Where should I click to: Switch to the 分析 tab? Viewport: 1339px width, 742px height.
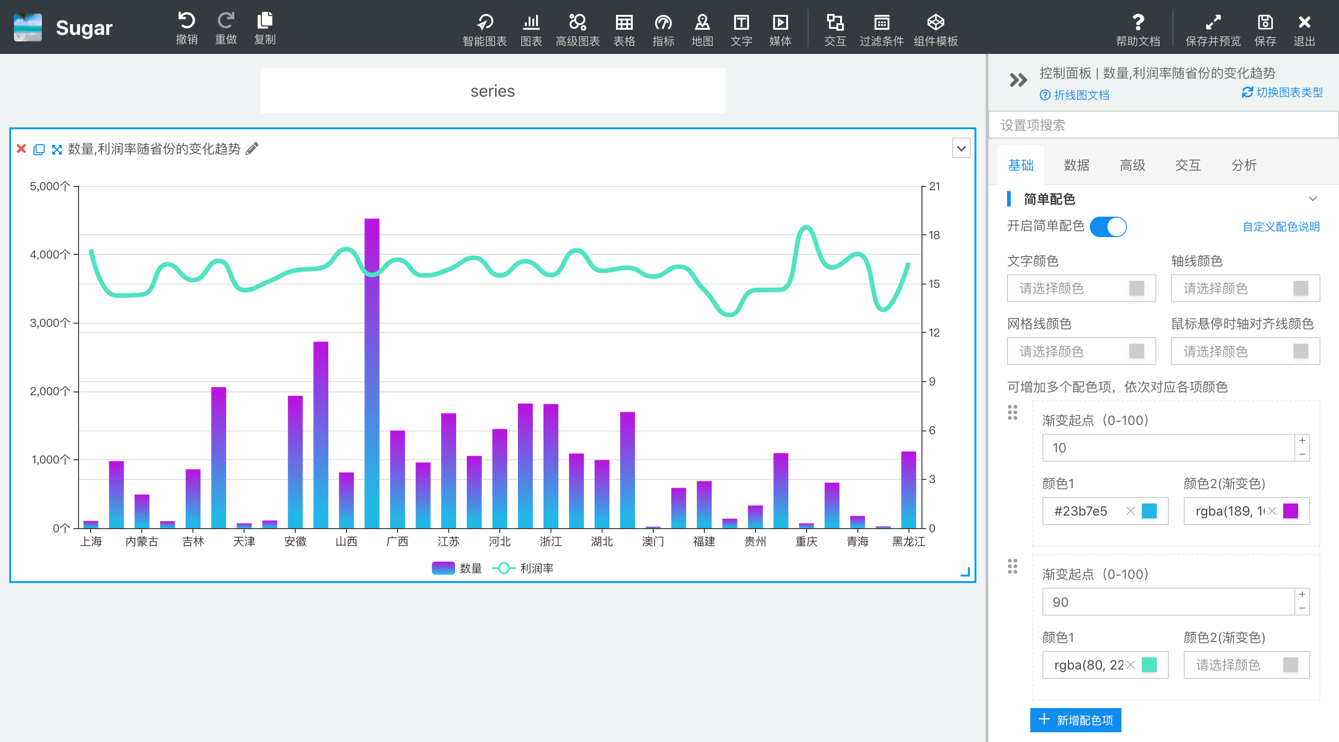coord(1244,165)
